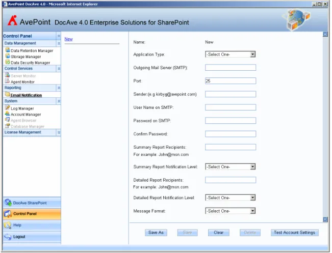Click the Server Monitor icon
Screen dimensions: 332x253
[8, 75]
